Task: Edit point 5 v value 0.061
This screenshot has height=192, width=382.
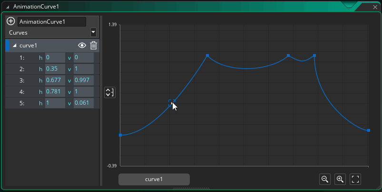Action: pyautogui.click(x=84, y=103)
